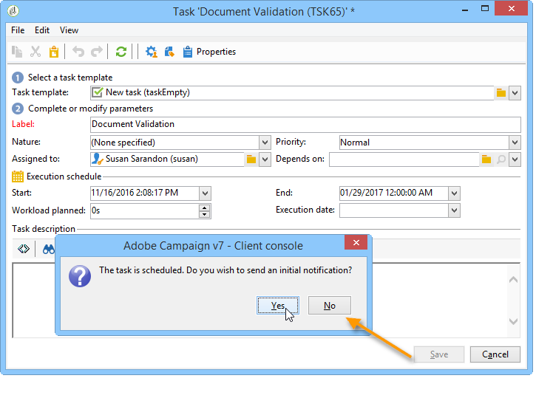
Task: Click the window application icon in title bar
Action: click(x=13, y=11)
